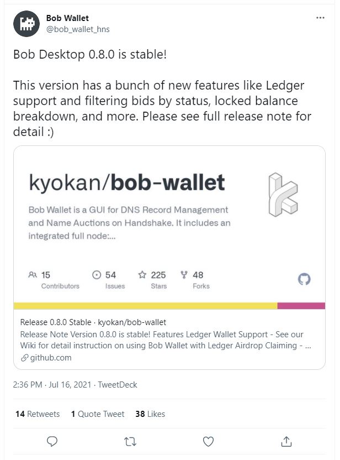
Task: Click the Contributors people icon
Action: [x=33, y=275]
